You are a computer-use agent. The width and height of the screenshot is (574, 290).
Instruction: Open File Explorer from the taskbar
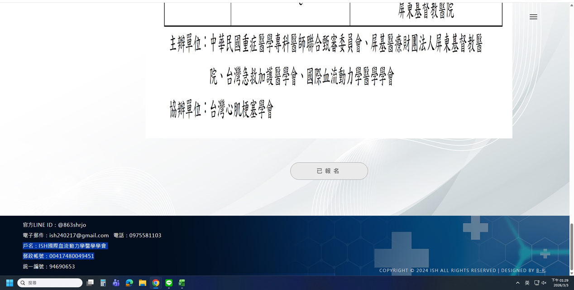tap(143, 283)
